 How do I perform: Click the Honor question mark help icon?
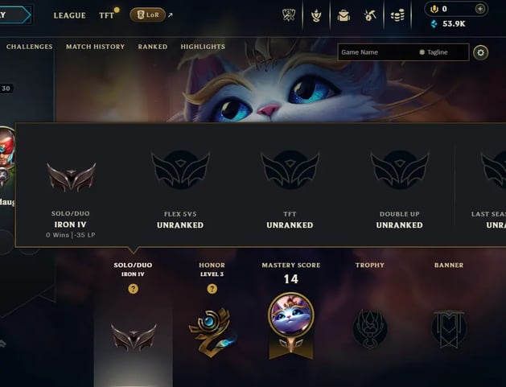tap(212, 289)
